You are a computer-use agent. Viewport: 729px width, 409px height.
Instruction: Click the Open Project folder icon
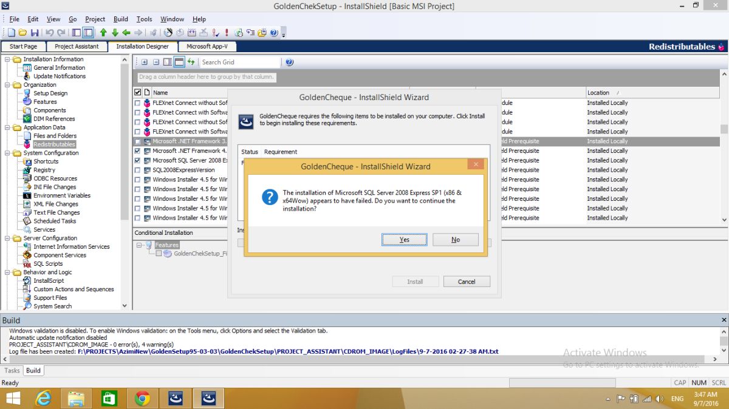[22, 33]
